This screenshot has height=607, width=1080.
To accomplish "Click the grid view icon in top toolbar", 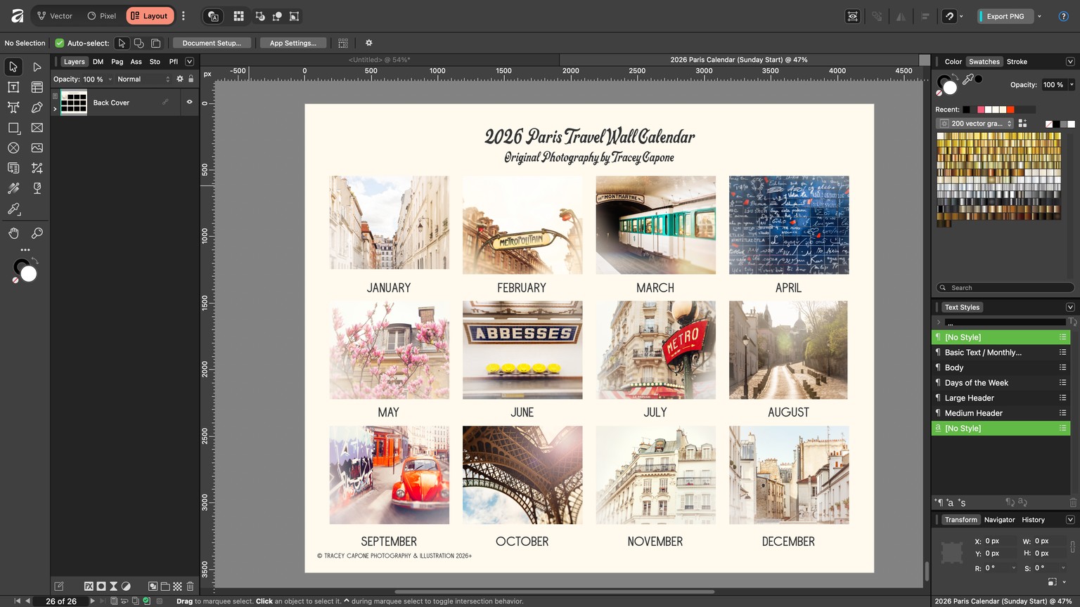I will pyautogui.click(x=238, y=16).
